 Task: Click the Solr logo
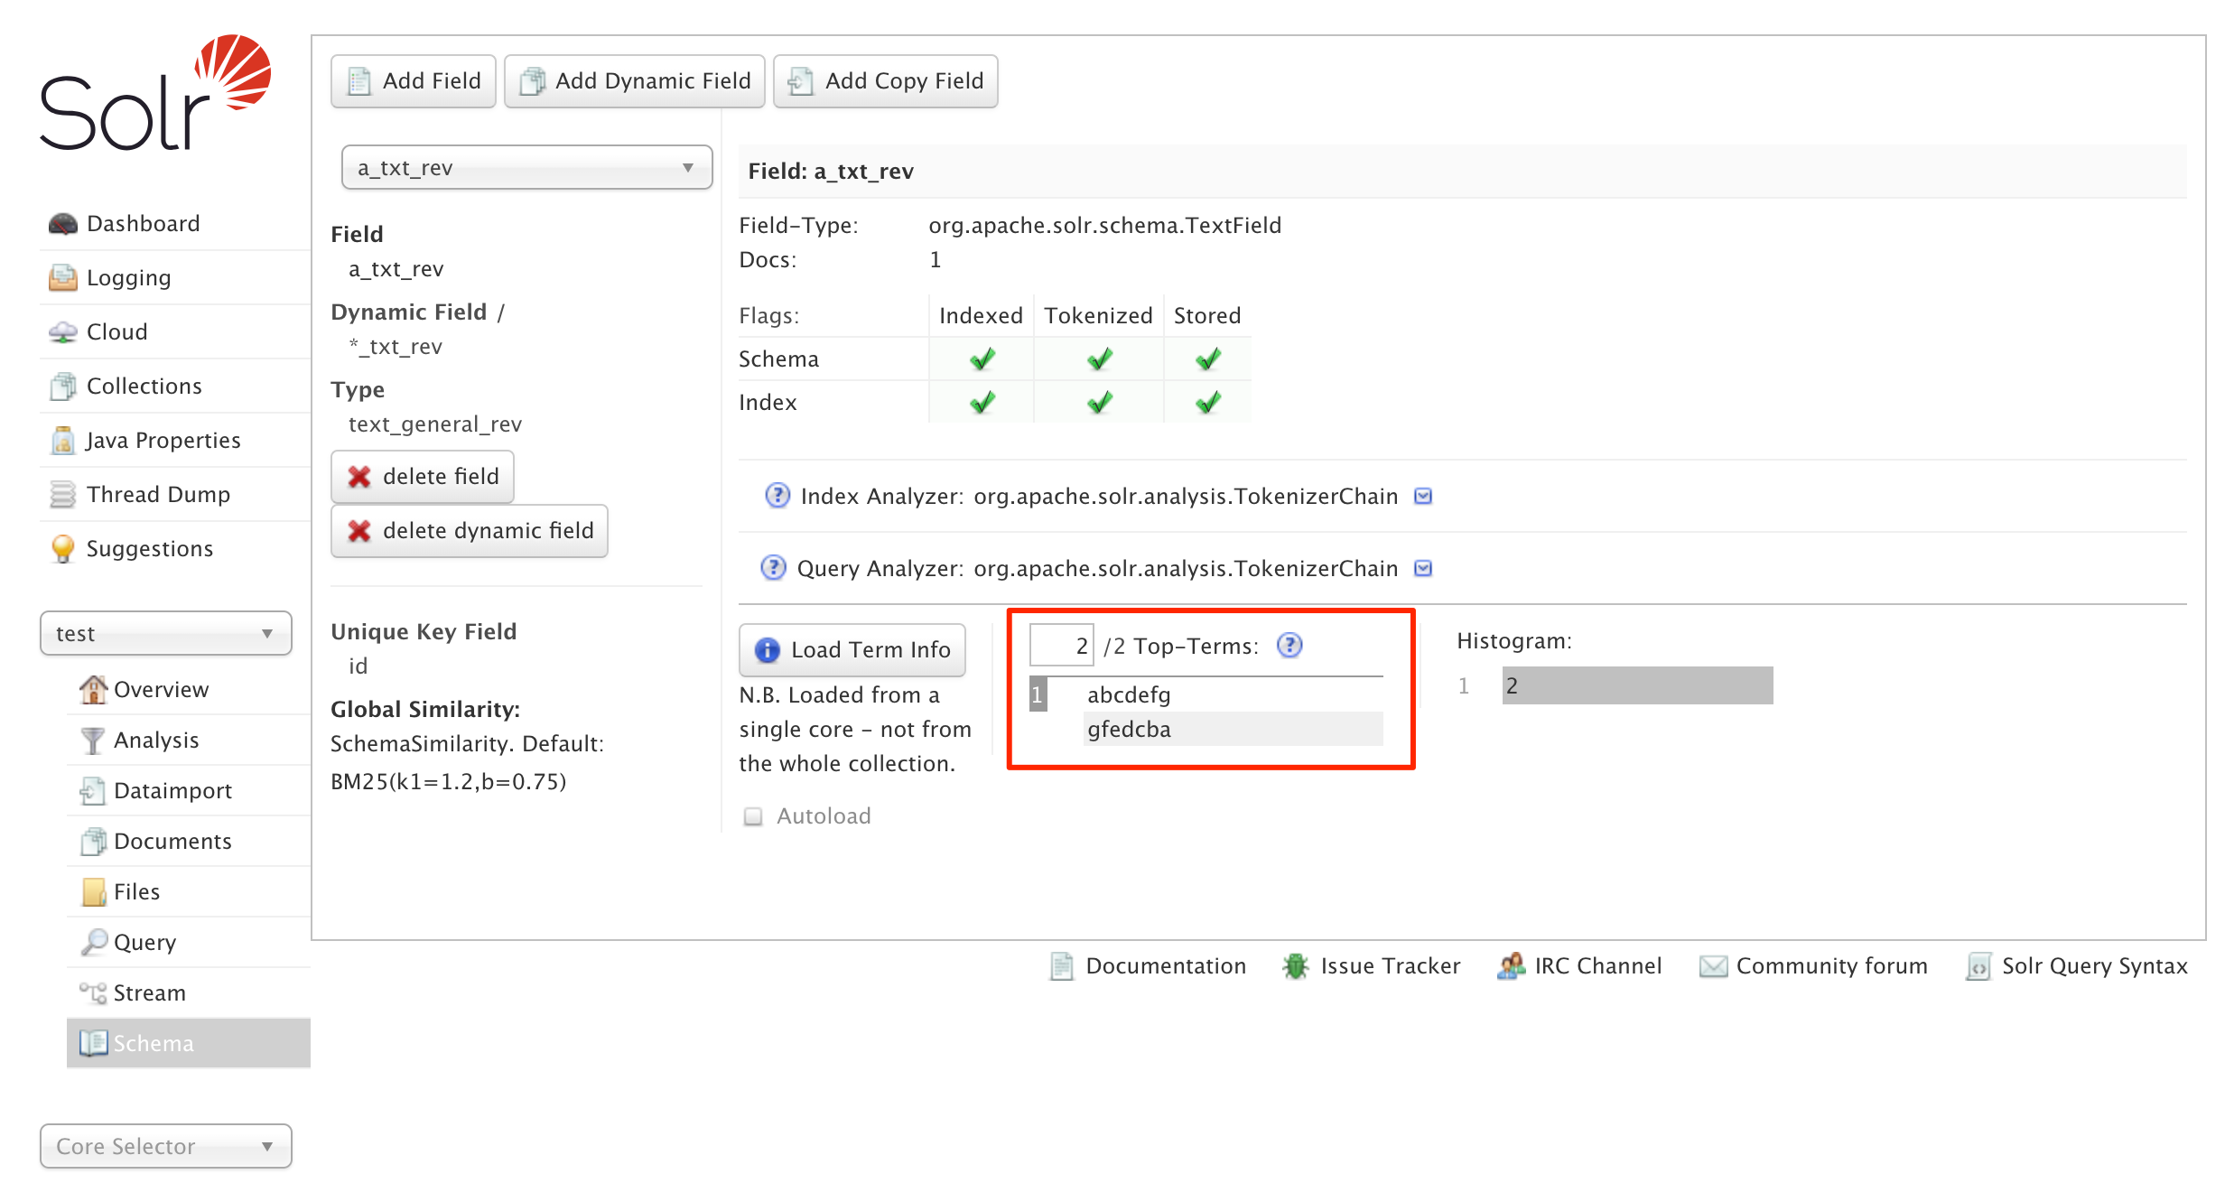155,93
